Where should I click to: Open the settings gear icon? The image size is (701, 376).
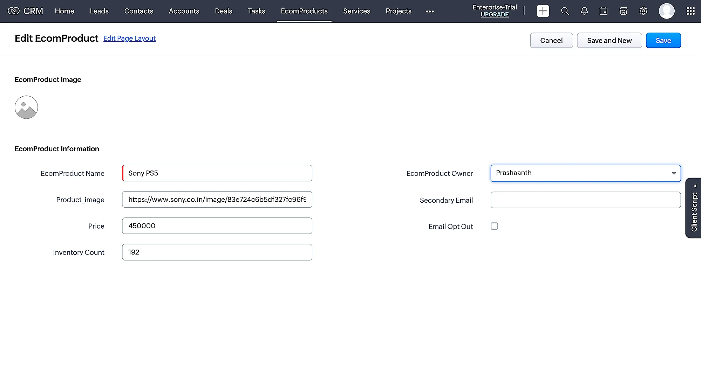pyautogui.click(x=643, y=11)
